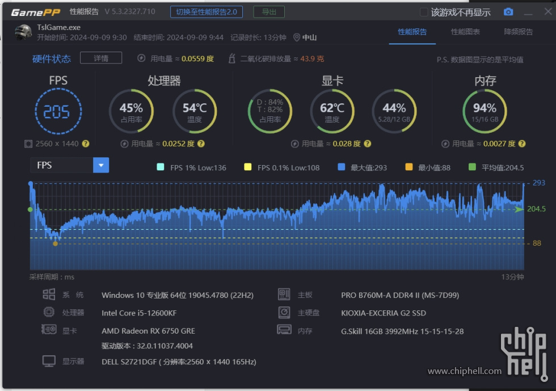Click the DELL S2721DGF monitor text
556x391 pixels.
179,362
